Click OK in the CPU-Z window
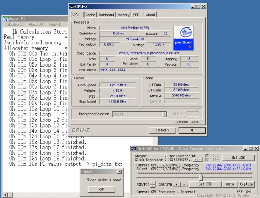The width and height of the screenshot is (260, 198). click(192, 130)
